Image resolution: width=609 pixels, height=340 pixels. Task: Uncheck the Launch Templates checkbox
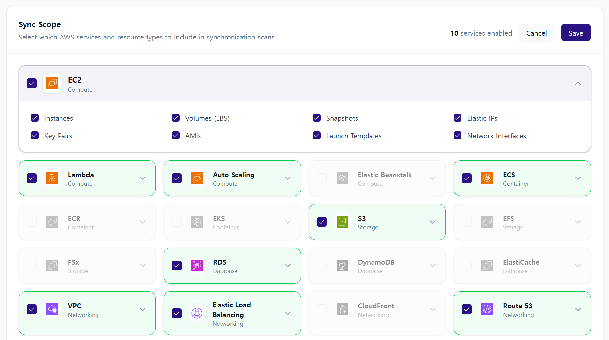tap(317, 135)
